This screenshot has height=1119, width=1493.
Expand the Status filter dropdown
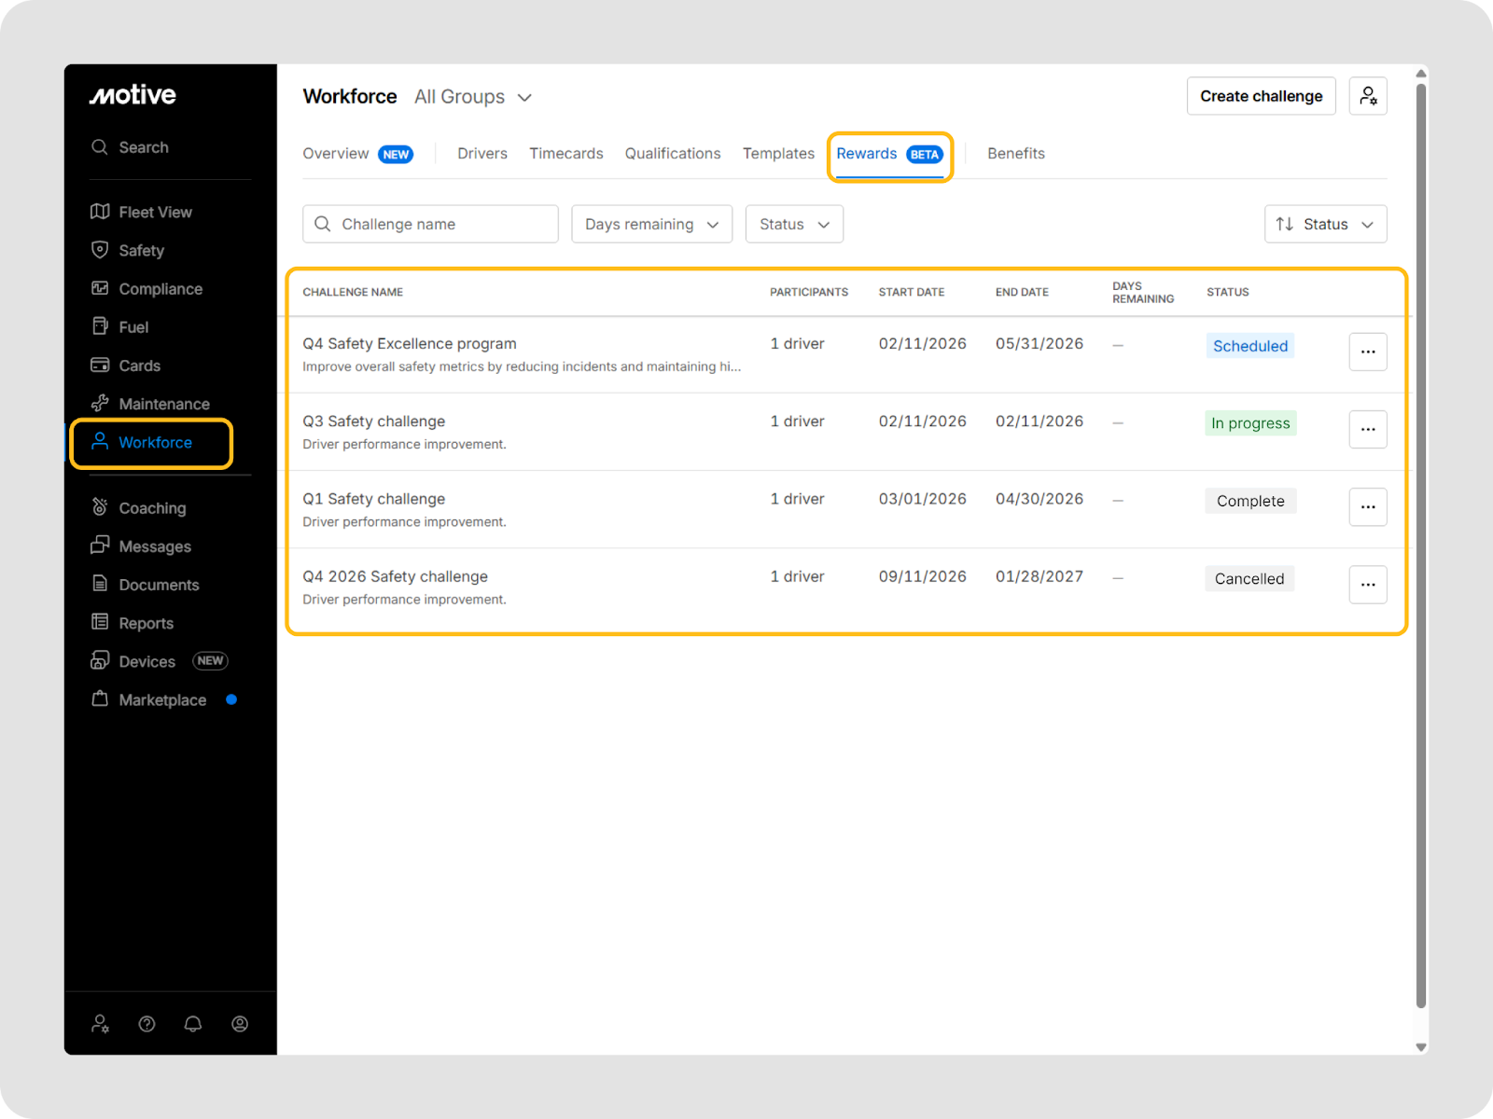click(794, 224)
